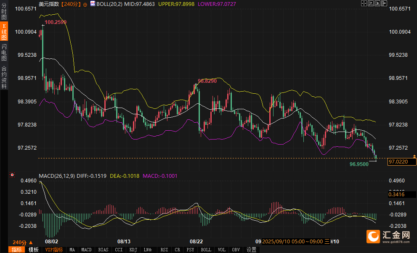The height and width of the screenshot is (253, 417).
Task: Open 设置 in the indicator bar
Action: tap(251, 250)
